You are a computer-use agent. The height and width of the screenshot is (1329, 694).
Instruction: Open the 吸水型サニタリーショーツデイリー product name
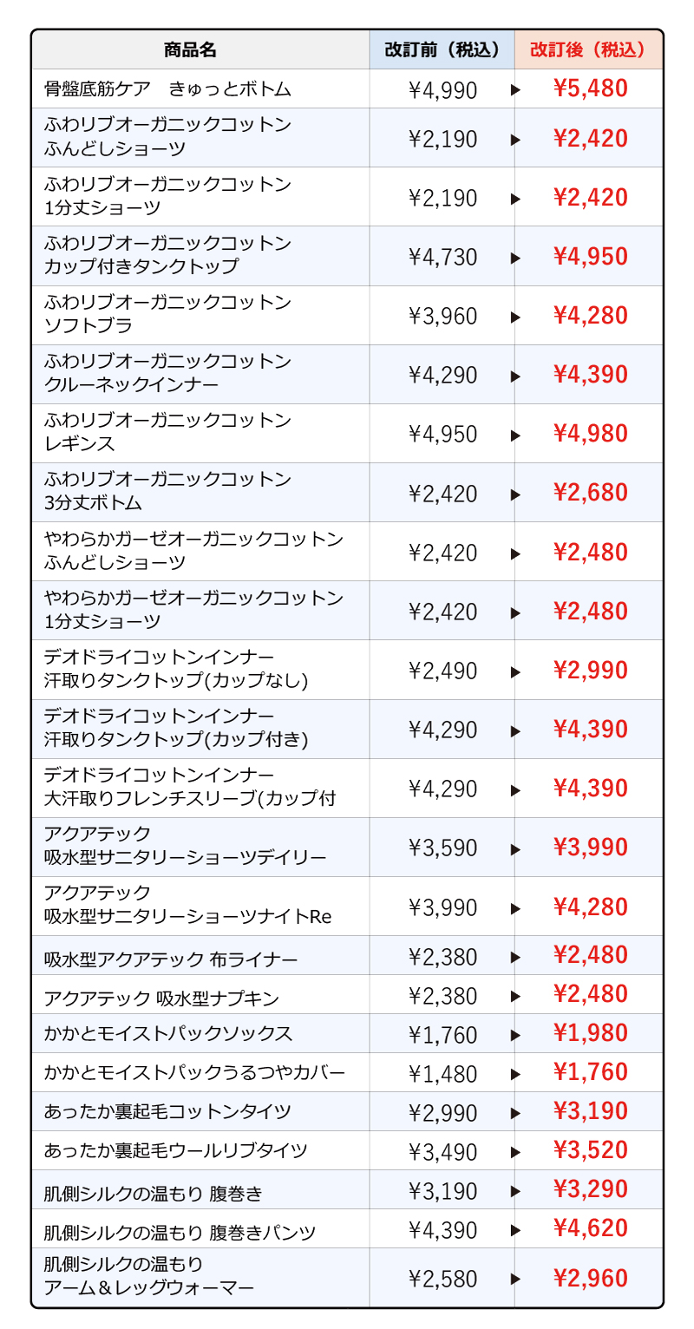(x=185, y=859)
